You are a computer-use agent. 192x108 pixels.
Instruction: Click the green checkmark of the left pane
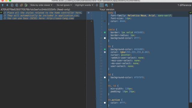1,13
